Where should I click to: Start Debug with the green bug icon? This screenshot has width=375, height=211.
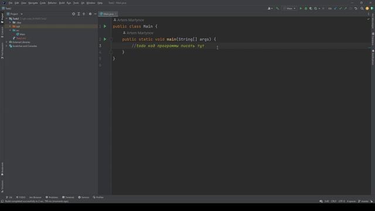coord(306,8)
